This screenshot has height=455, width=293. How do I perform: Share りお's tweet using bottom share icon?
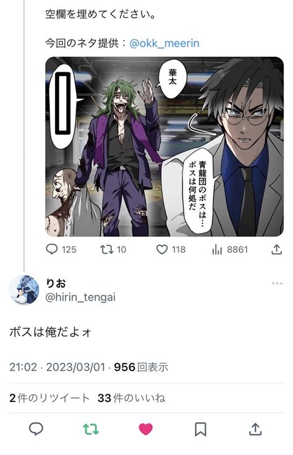[255, 429]
